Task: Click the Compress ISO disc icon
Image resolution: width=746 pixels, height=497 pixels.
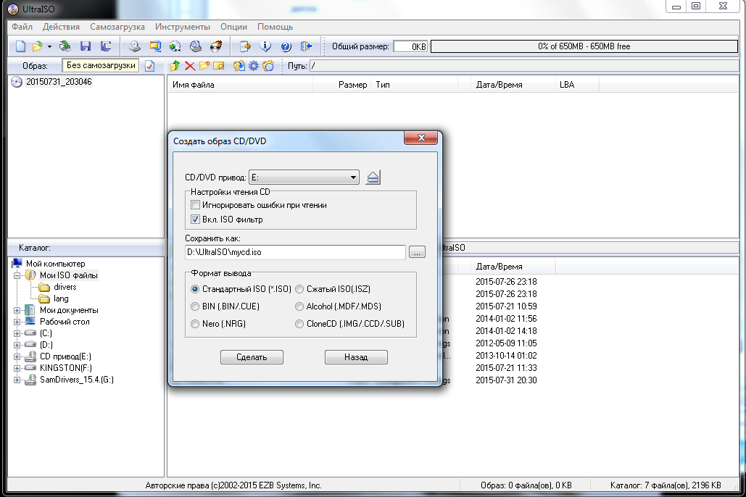Action: [x=175, y=46]
